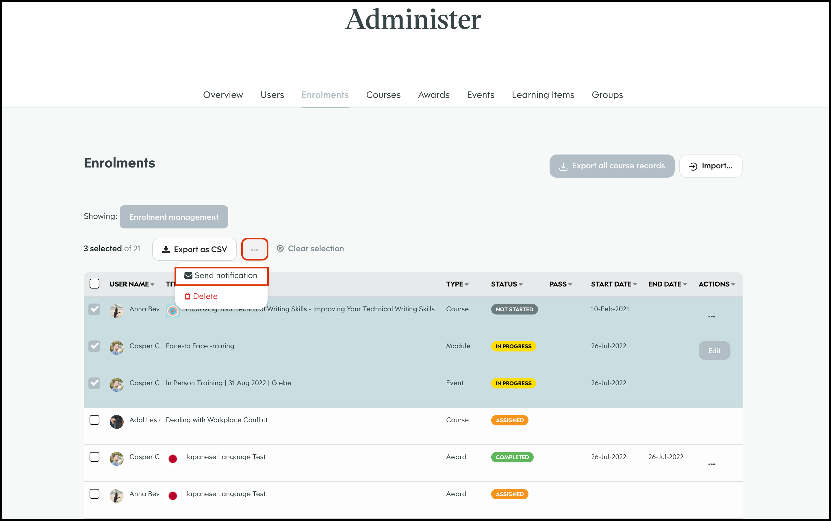Check the Dealing with Workplace Conflict row
This screenshot has width=831, height=521.
click(94, 420)
